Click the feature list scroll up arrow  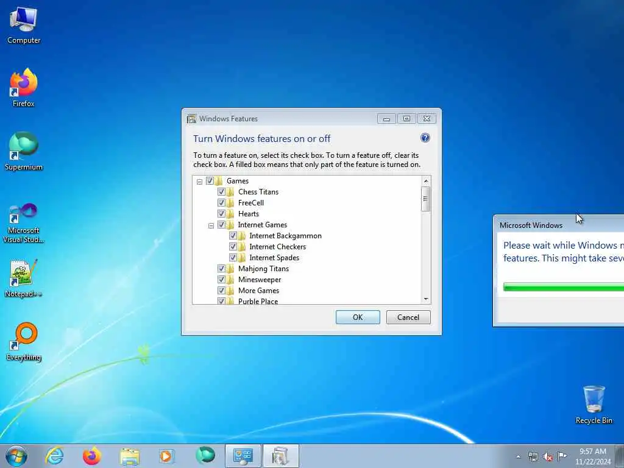click(x=426, y=181)
